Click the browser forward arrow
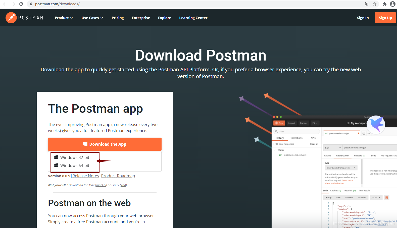Image resolution: width=397 pixels, height=228 pixels. (x=13, y=4)
